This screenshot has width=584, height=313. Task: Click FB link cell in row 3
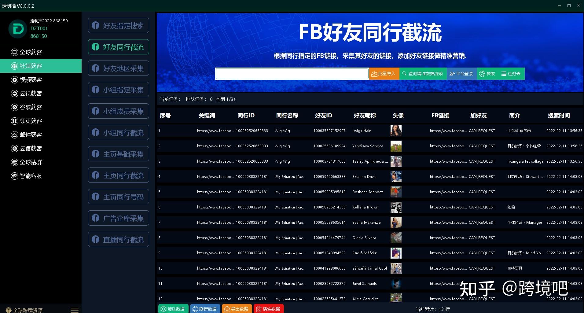[448, 161]
